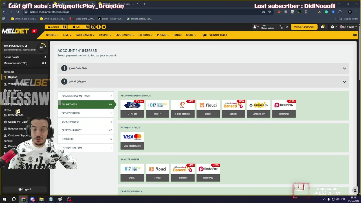Open the Chrome apps grid icon
The width and height of the screenshot is (361, 203).
[x=4, y=19]
